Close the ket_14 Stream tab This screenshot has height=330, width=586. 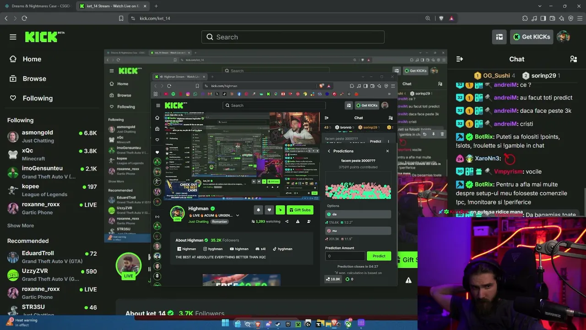(145, 6)
